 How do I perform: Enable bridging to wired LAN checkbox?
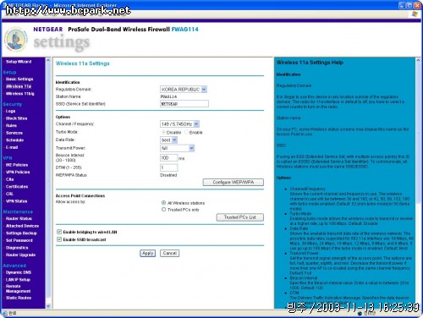59,232
